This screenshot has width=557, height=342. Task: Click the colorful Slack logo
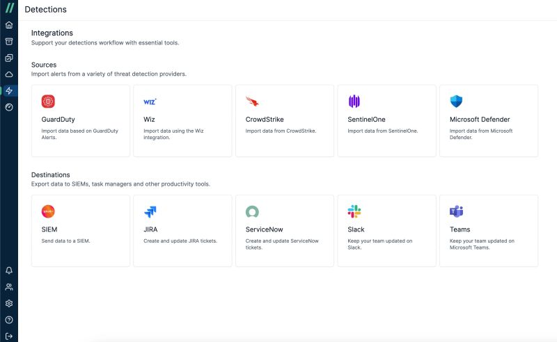[x=354, y=211]
